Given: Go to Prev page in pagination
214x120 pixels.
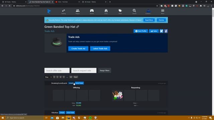Looking at the screenshot, I should click(x=47, y=77).
